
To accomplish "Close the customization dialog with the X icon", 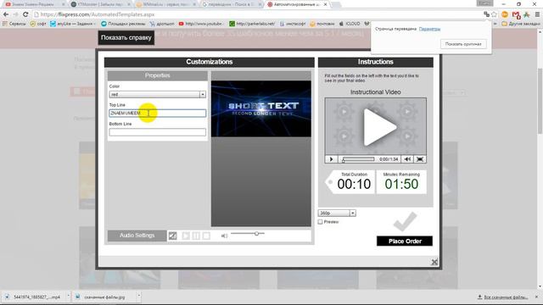I will (x=434, y=262).
